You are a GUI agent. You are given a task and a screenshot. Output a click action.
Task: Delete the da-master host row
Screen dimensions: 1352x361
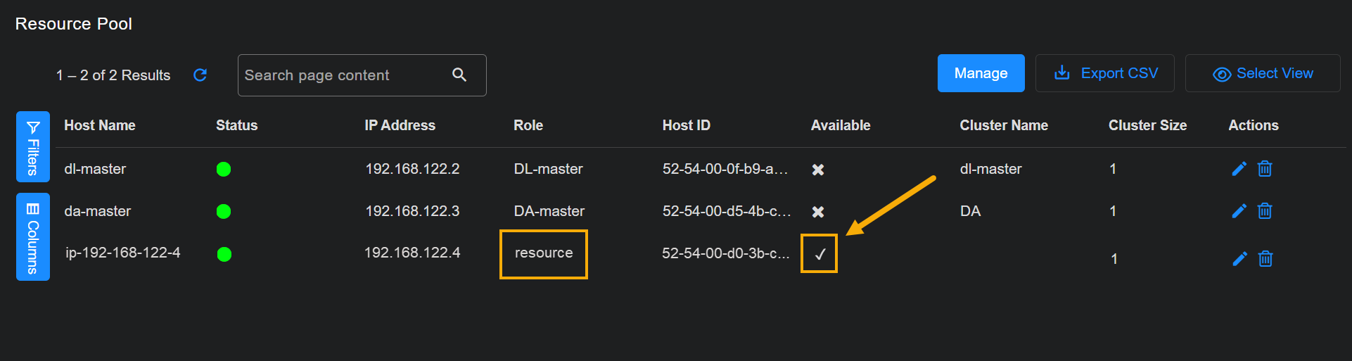(x=1265, y=211)
